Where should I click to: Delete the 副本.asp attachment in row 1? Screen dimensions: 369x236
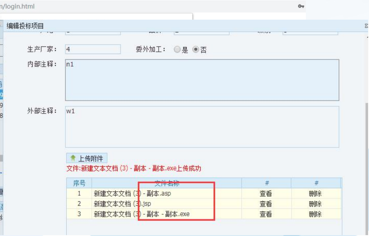[x=315, y=194]
